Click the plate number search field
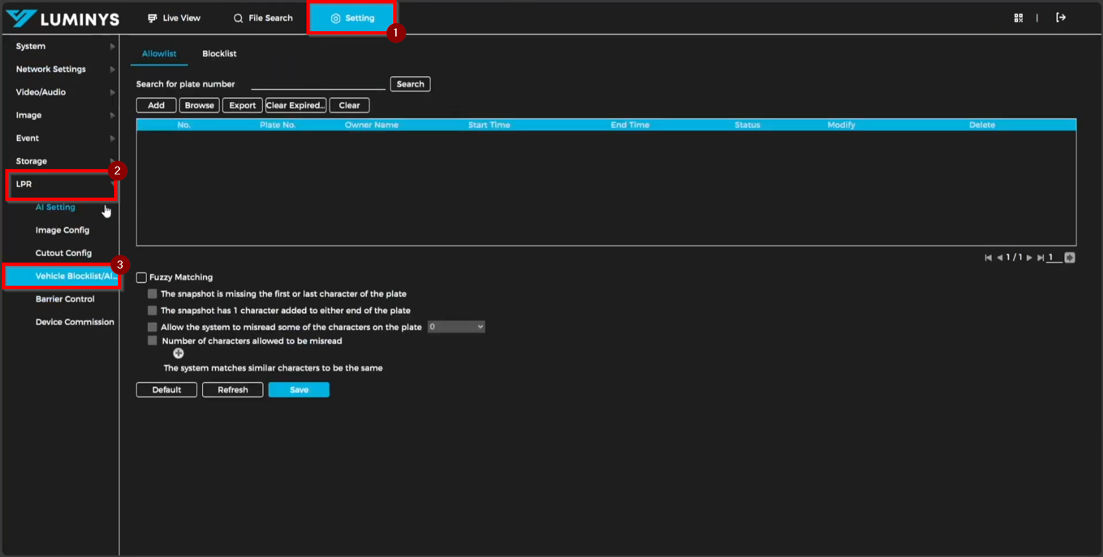The height and width of the screenshot is (557, 1103). (x=318, y=84)
